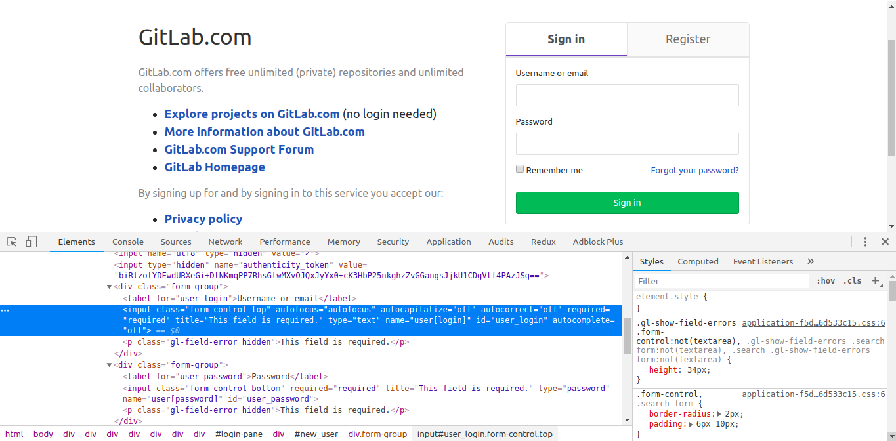Select the #new_user breadcrumb
This screenshot has height=441, width=896.
pos(316,434)
